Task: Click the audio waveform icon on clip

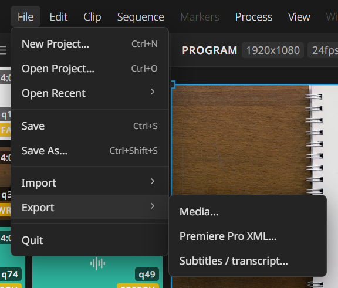Action: pyautogui.click(x=97, y=263)
